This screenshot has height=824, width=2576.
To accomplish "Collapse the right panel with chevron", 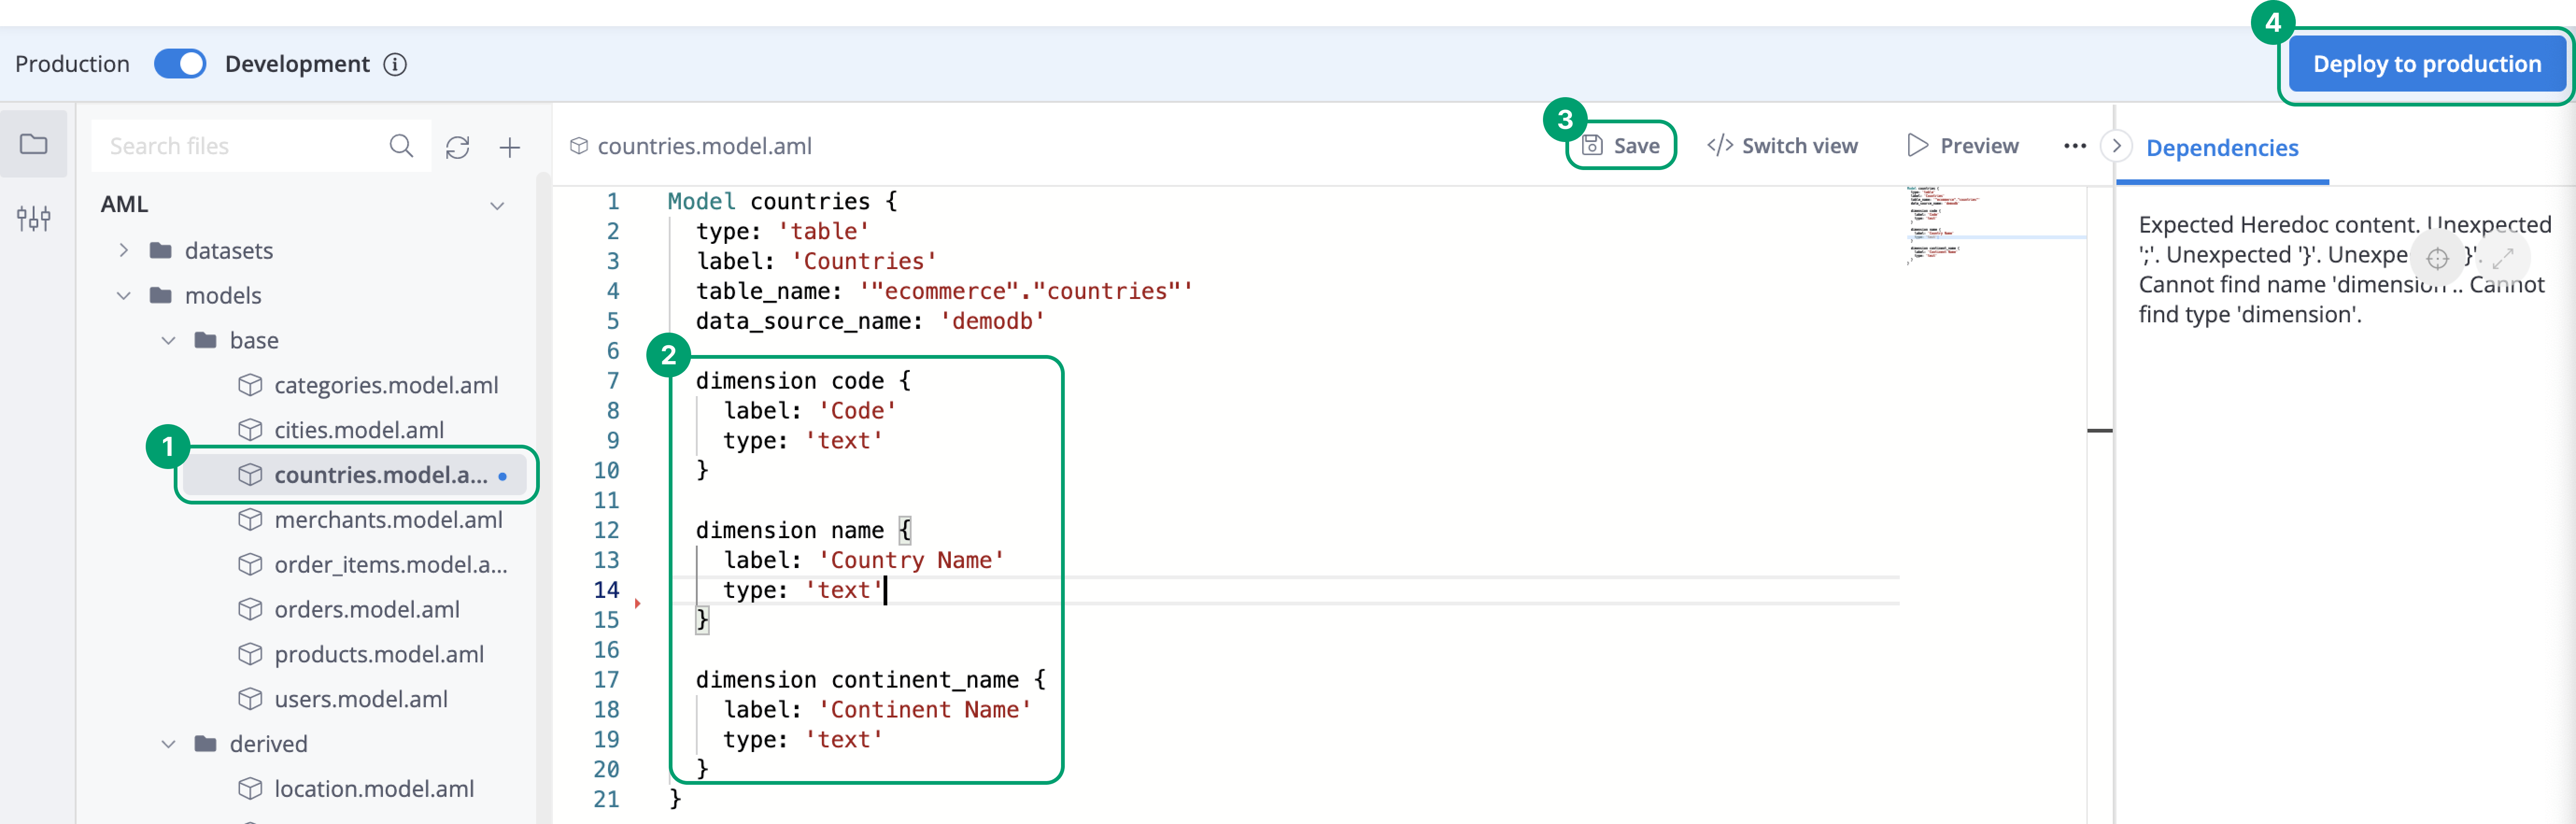I will tap(2116, 146).
